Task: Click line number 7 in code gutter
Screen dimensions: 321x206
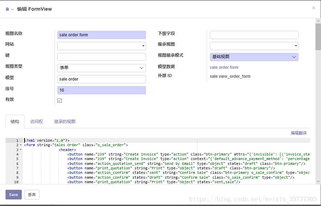Action: [17, 168]
